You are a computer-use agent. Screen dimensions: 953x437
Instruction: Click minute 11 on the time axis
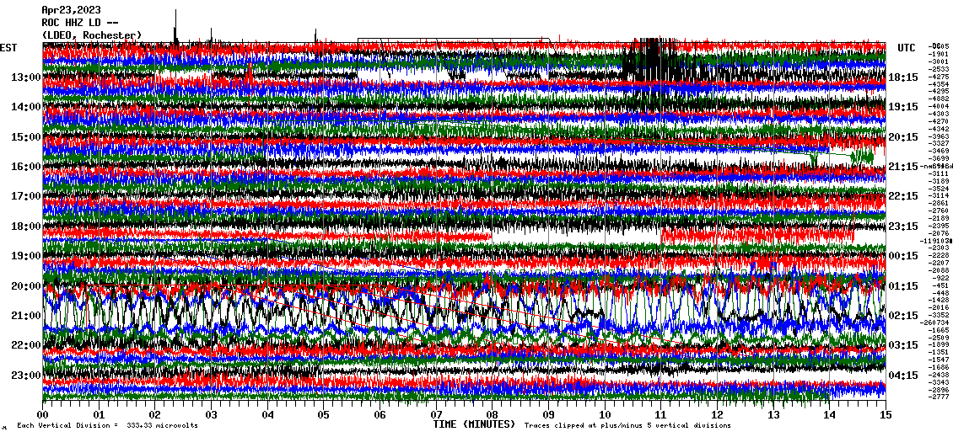660,414
